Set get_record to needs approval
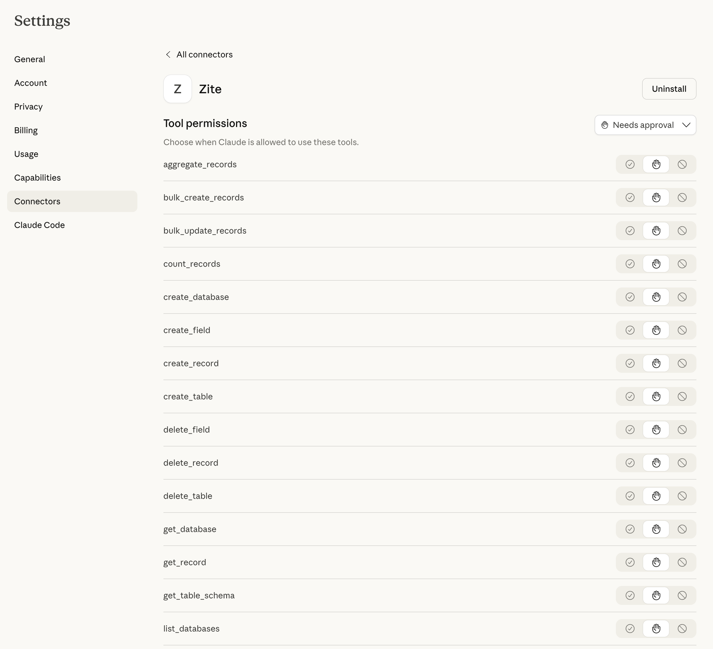713x649 pixels. pos(656,562)
